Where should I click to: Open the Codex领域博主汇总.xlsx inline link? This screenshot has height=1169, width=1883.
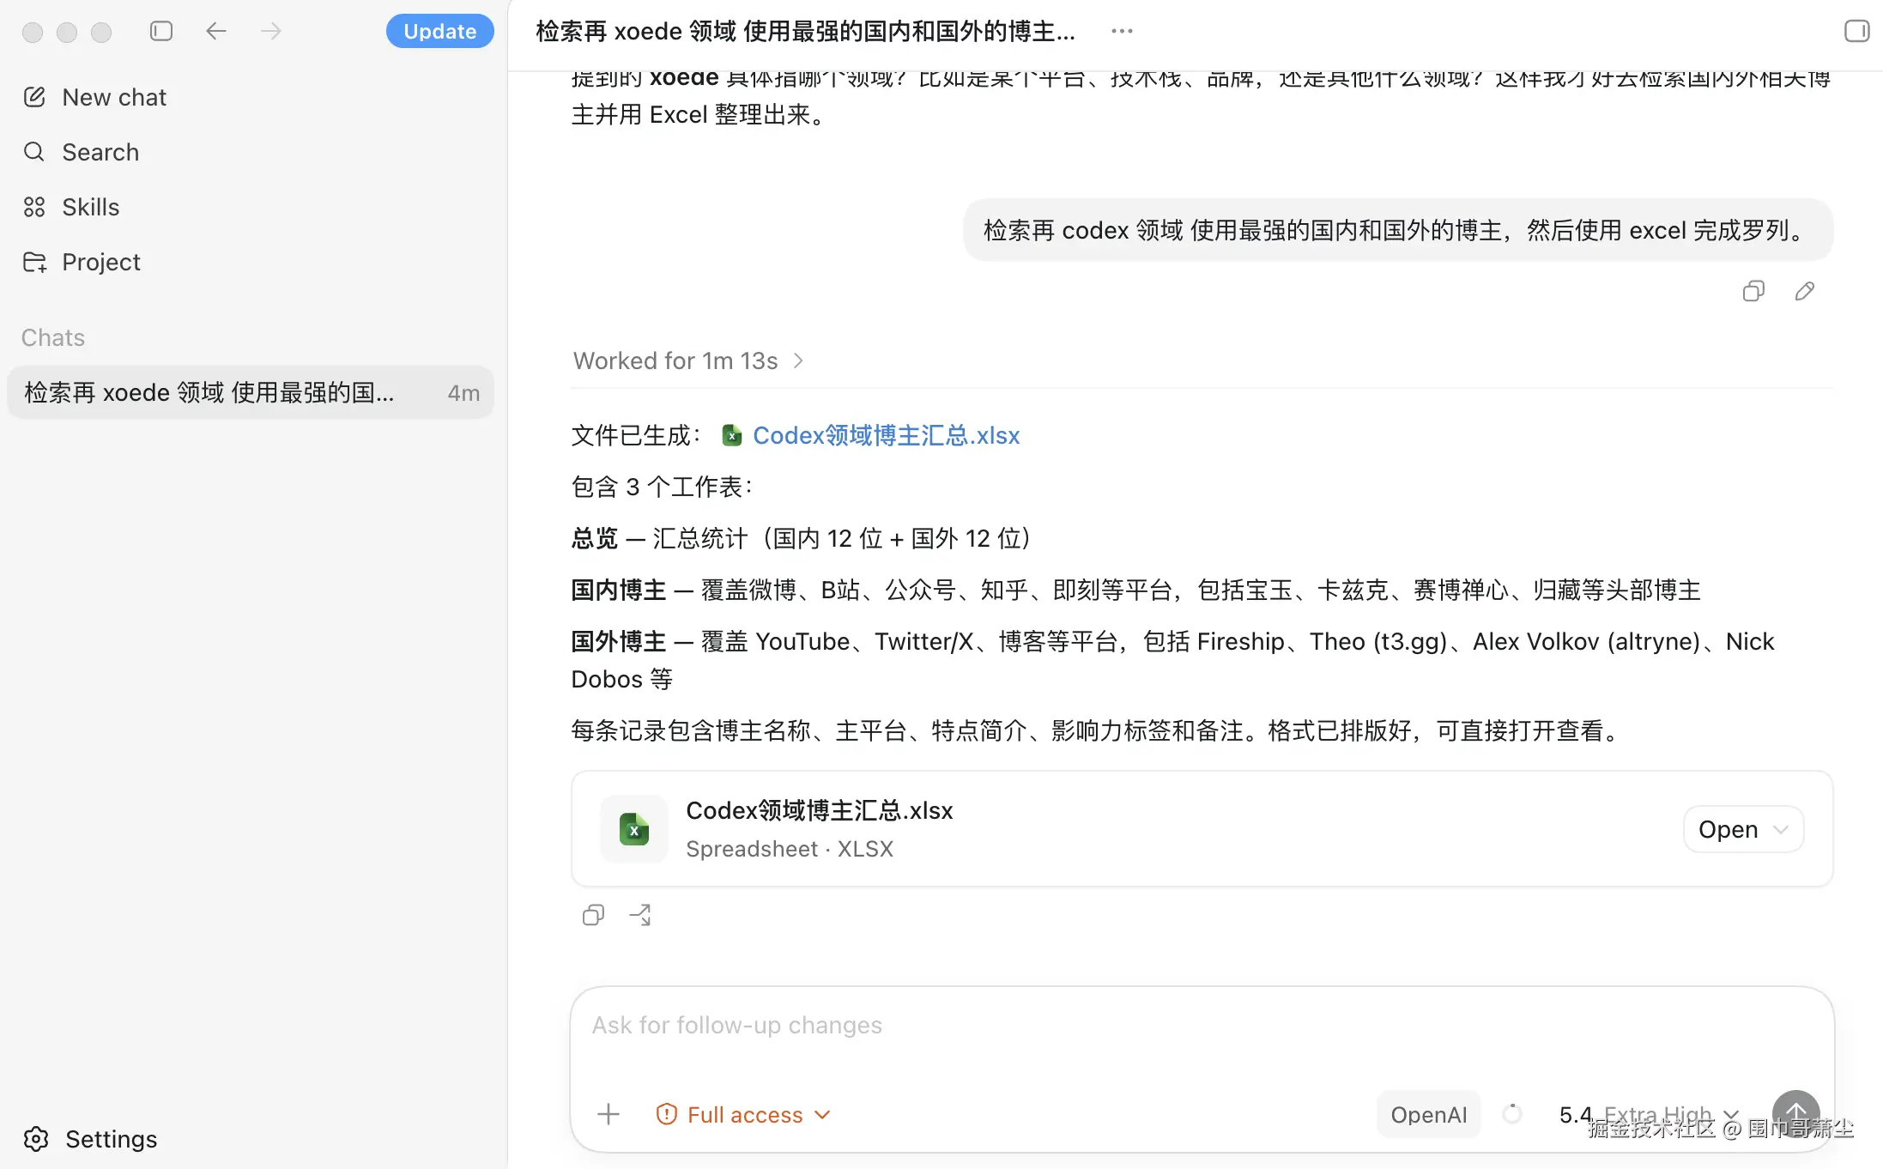(886, 435)
